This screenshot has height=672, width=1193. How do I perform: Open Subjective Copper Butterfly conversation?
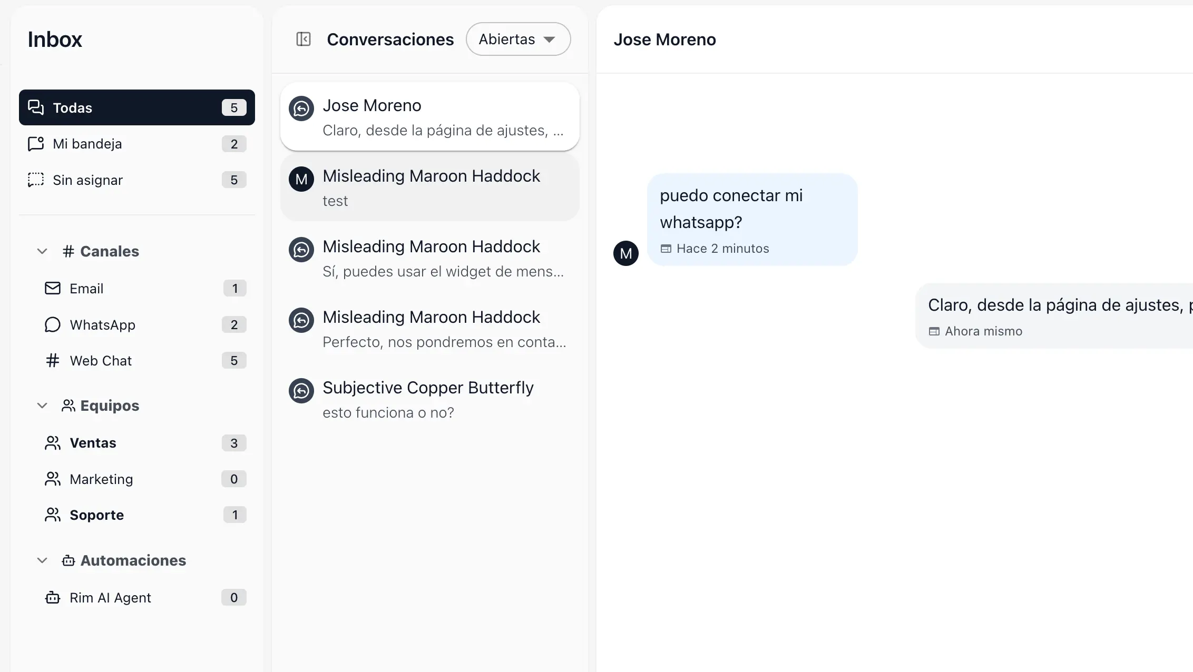(x=429, y=399)
